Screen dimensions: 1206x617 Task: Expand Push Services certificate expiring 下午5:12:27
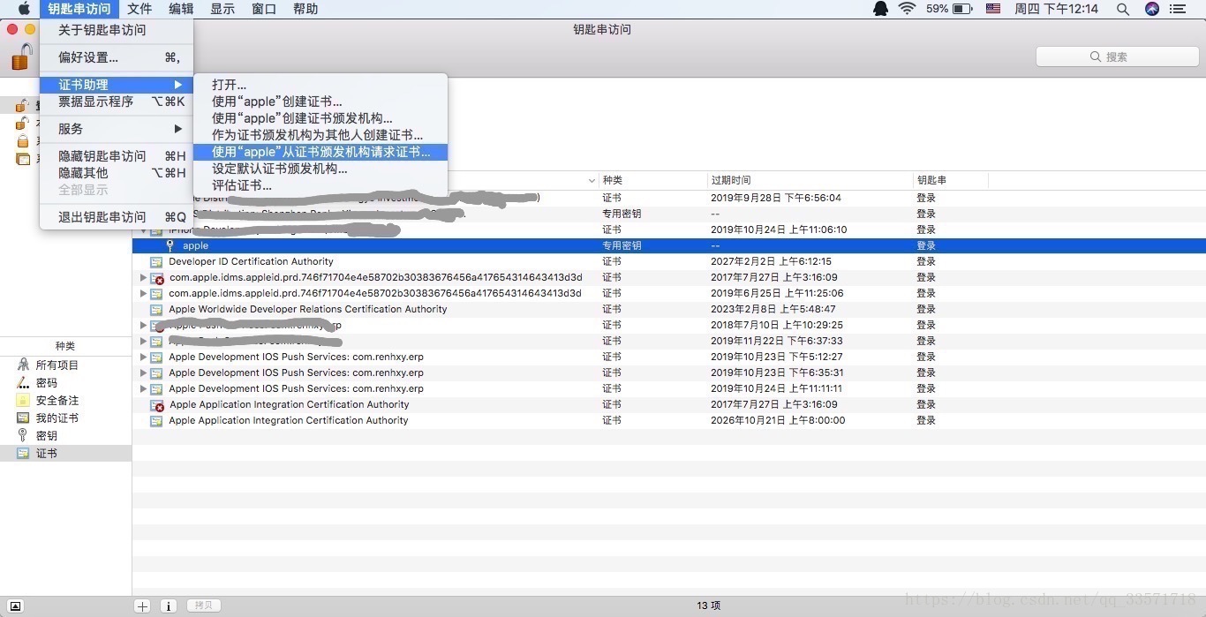pyautogui.click(x=143, y=357)
